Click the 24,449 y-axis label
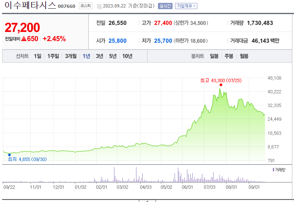Screen dimensions: 294x202 [x=275, y=119]
